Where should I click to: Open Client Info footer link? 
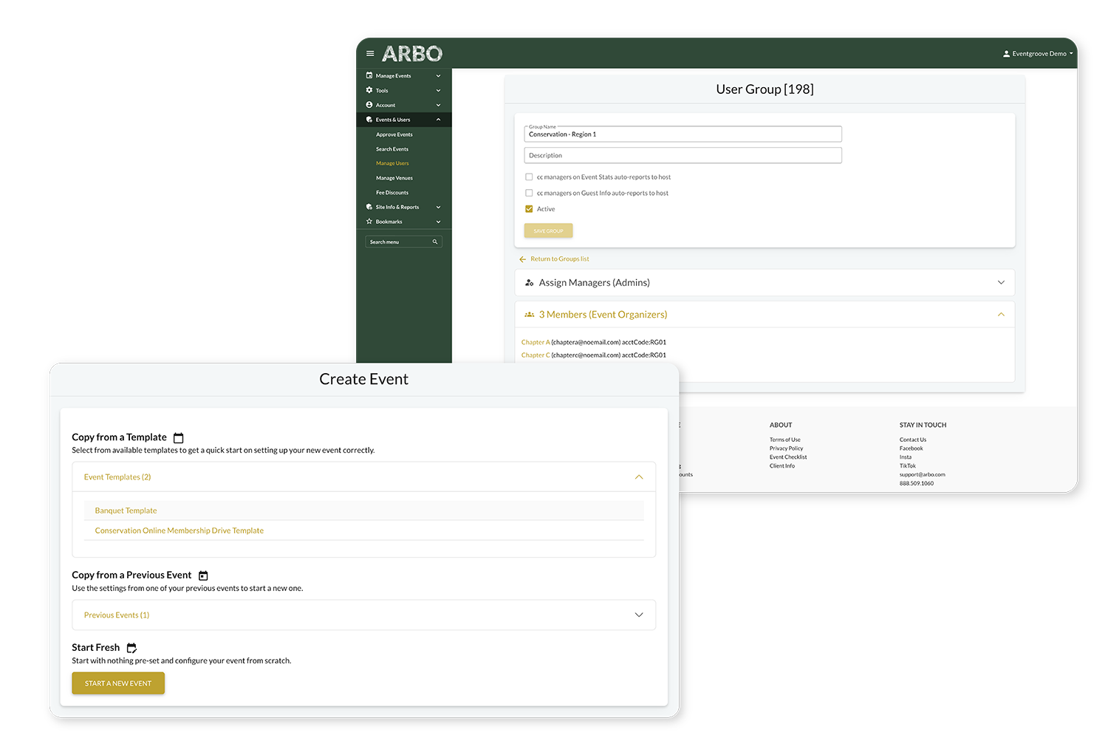tap(782, 466)
